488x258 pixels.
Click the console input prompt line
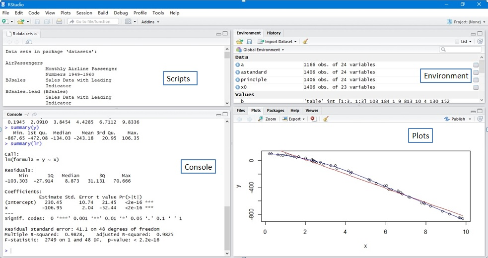114,251
